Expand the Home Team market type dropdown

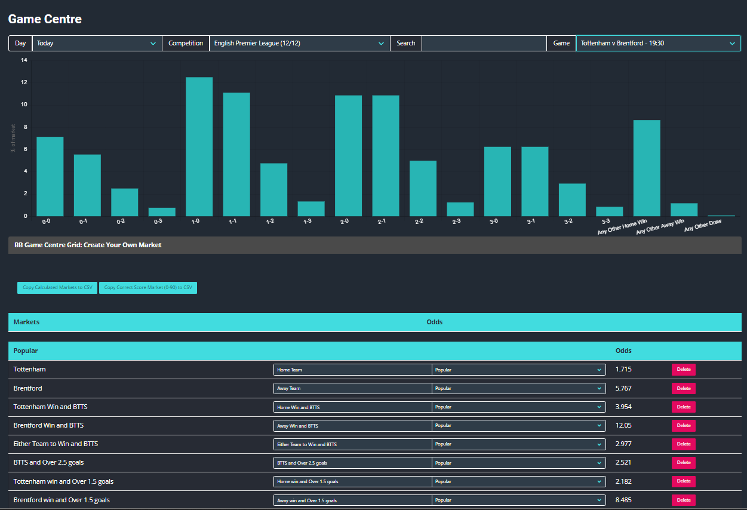(352, 369)
